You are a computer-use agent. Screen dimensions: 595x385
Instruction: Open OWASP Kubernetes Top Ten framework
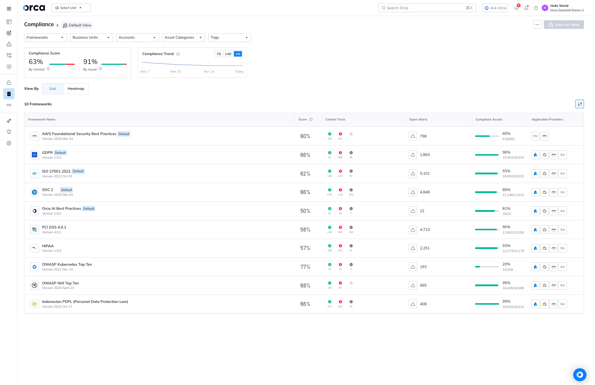point(67,265)
